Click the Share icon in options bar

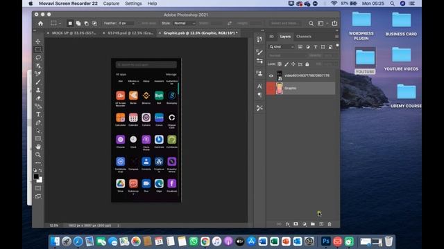[334, 23]
